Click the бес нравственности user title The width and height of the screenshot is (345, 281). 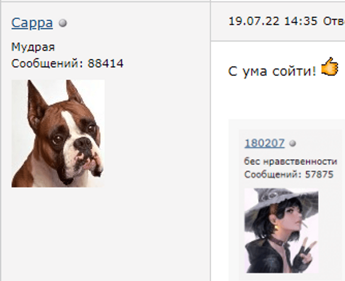(290, 161)
